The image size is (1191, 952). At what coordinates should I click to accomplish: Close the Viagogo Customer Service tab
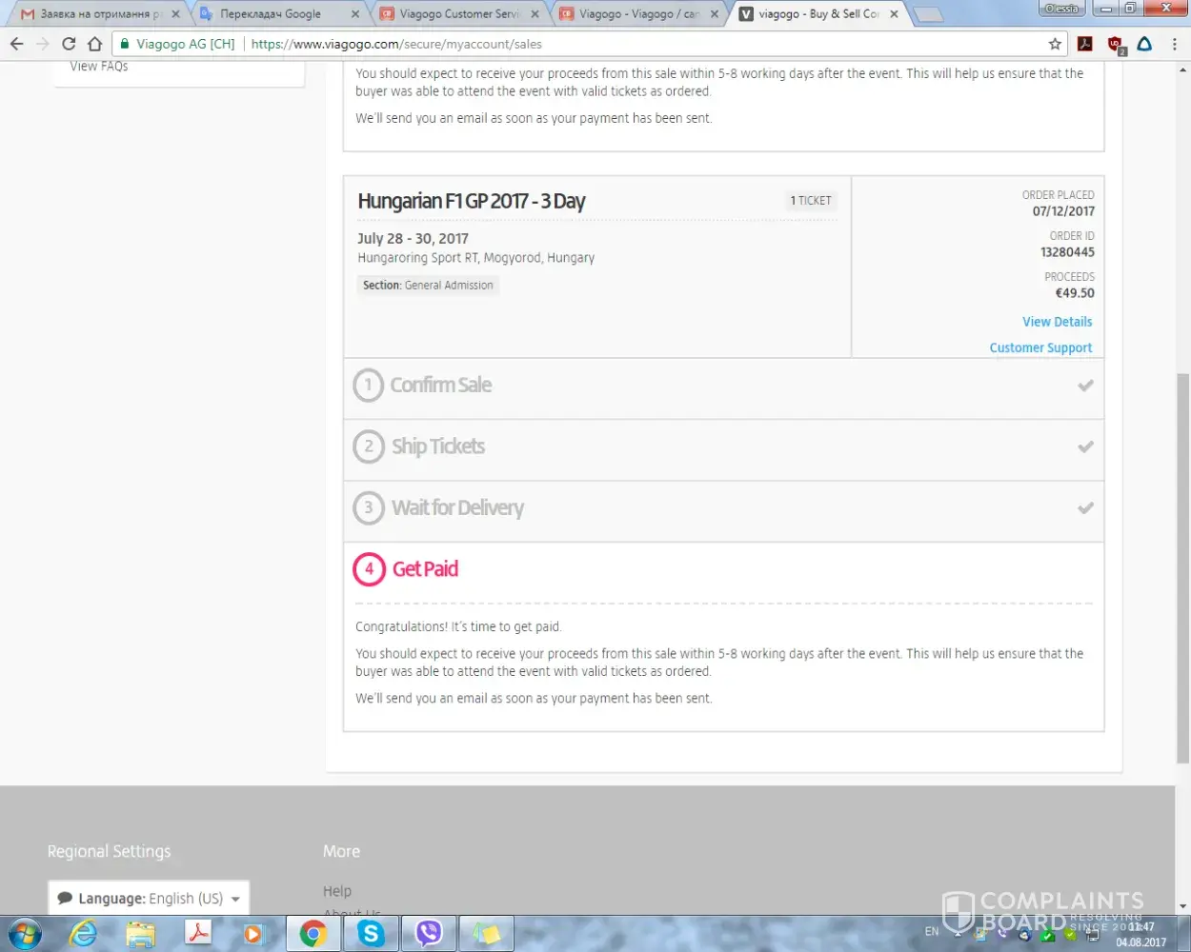535,14
